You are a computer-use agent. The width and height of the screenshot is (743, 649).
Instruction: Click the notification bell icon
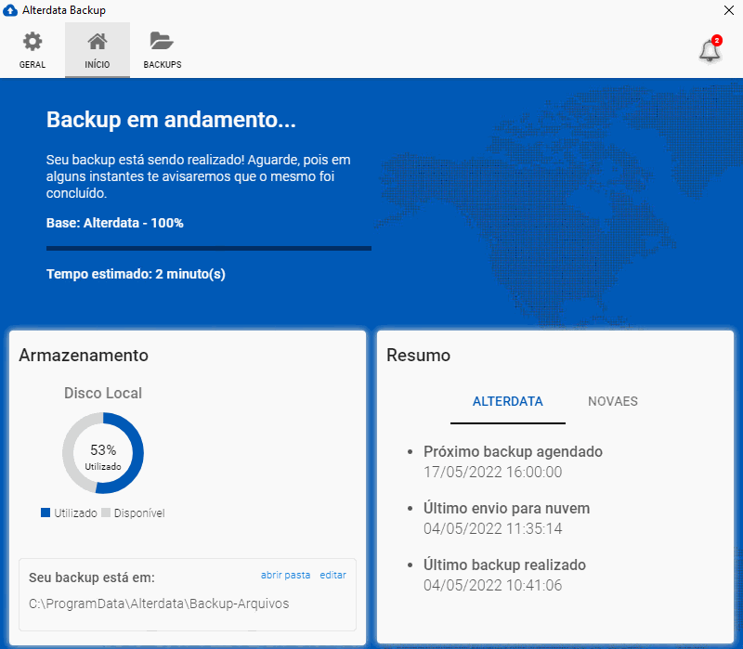(710, 52)
